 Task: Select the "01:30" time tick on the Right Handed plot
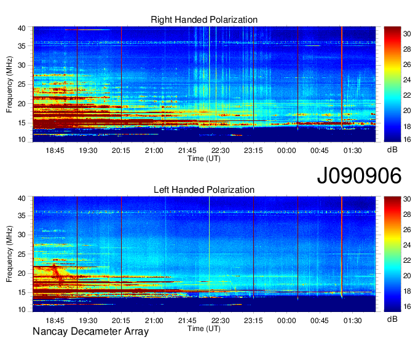[352, 150]
